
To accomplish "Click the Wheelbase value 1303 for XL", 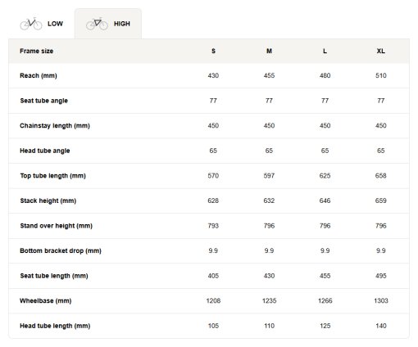I will 381,300.
